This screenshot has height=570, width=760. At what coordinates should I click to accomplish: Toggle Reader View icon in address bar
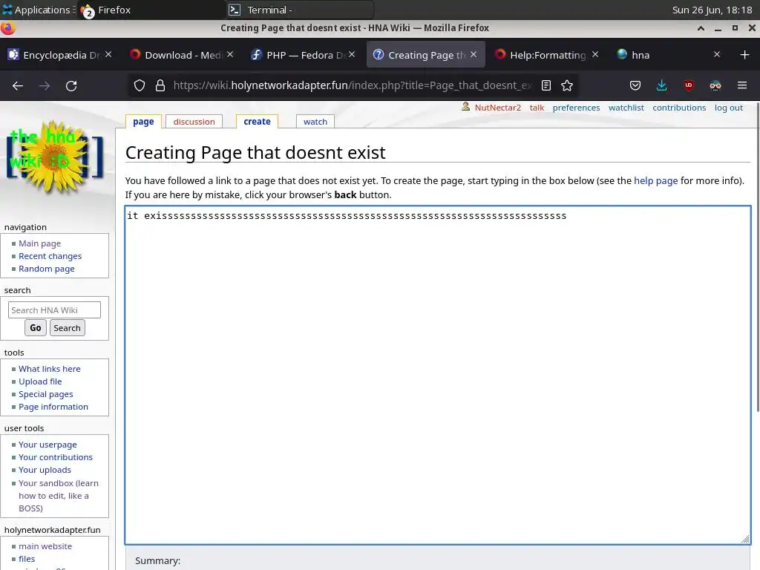pyautogui.click(x=546, y=86)
